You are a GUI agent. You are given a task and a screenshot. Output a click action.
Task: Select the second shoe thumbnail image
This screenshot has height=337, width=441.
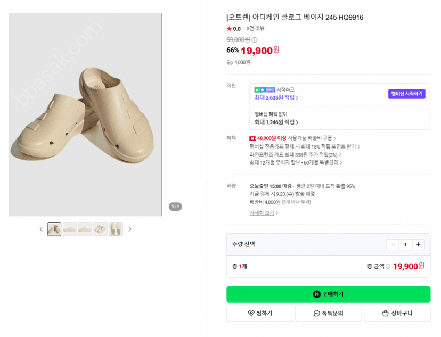click(70, 229)
